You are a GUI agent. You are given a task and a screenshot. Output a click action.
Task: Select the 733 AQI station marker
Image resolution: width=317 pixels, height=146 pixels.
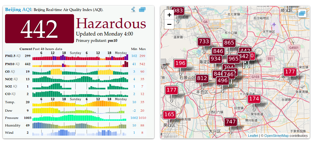[x=204, y=42]
